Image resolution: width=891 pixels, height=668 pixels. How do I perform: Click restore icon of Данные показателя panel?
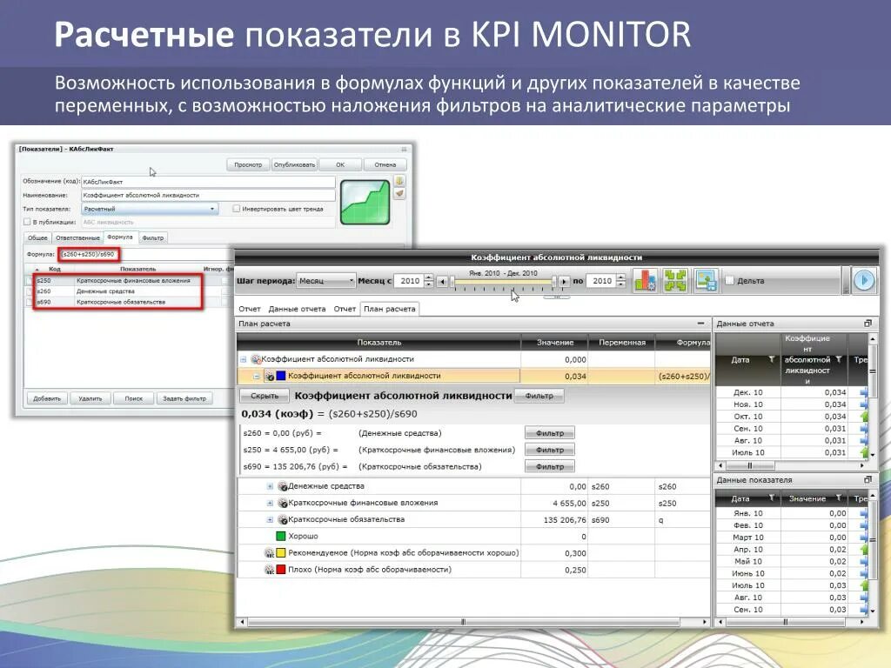click(868, 480)
